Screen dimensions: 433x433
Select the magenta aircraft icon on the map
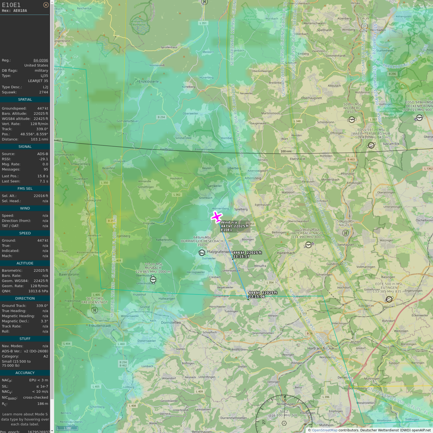pyautogui.click(x=216, y=217)
